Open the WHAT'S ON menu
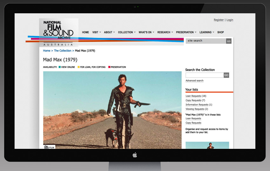Screen dimensions: 270x171 pyautogui.click(x=145, y=32)
